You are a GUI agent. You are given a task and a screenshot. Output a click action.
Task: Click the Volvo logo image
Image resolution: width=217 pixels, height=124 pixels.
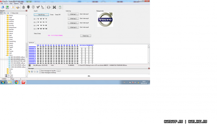coord(105,19)
